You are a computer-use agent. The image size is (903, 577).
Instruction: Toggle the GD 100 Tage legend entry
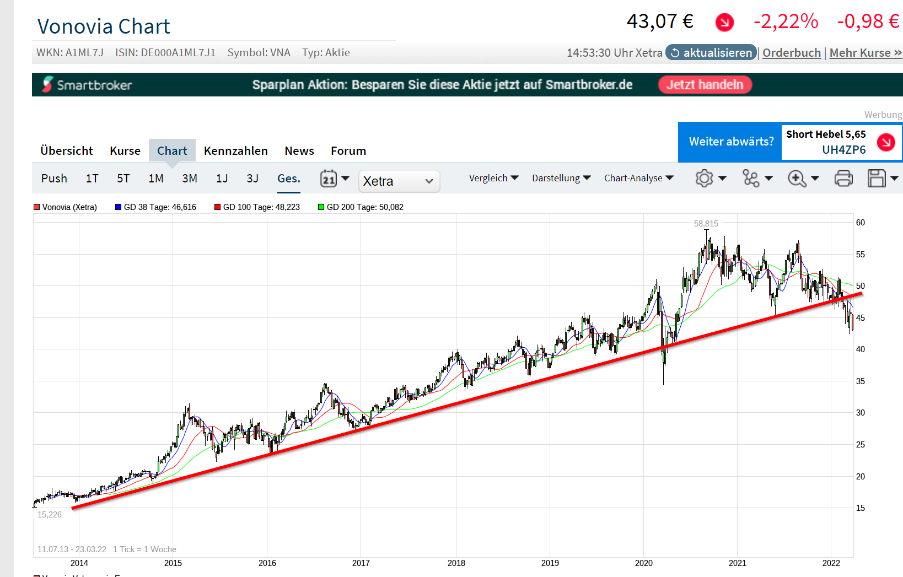tap(257, 207)
